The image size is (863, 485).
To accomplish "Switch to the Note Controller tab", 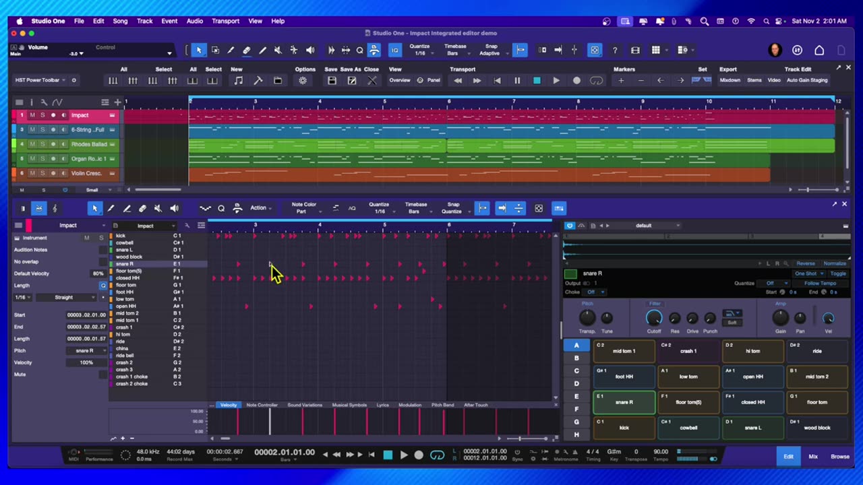I will [x=262, y=405].
